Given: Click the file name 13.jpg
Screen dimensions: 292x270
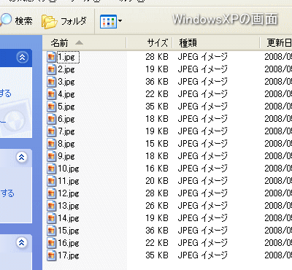Looking at the screenshot, I should pos(69,207).
